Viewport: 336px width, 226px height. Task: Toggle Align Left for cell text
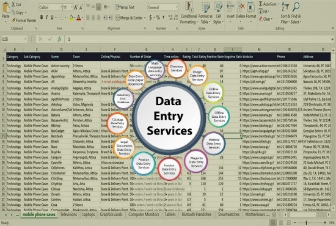click(x=88, y=17)
